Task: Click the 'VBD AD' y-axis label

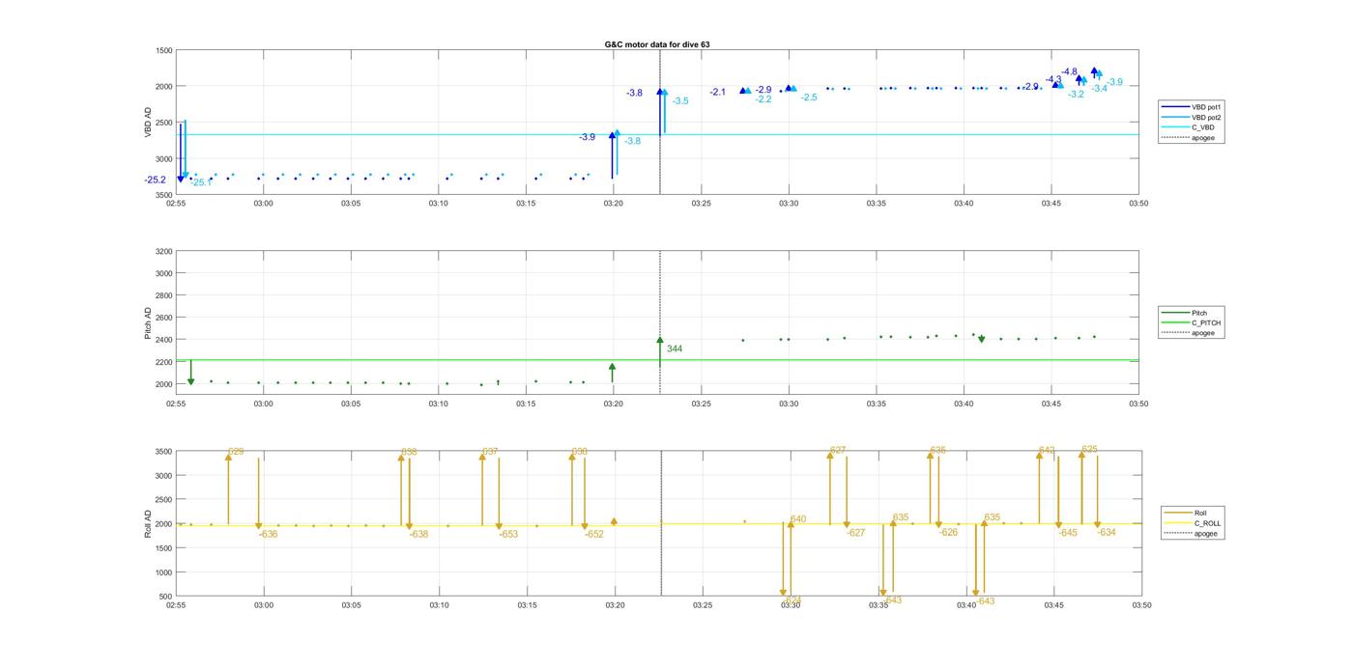Action: click(x=148, y=122)
